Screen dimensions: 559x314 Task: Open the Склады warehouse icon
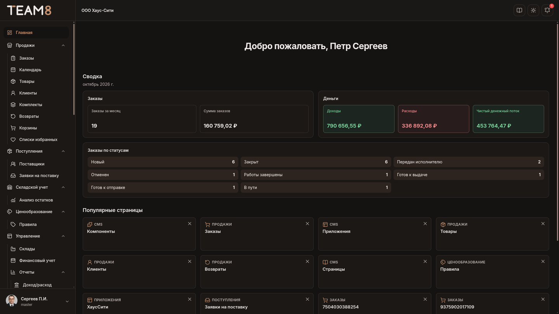(x=13, y=249)
